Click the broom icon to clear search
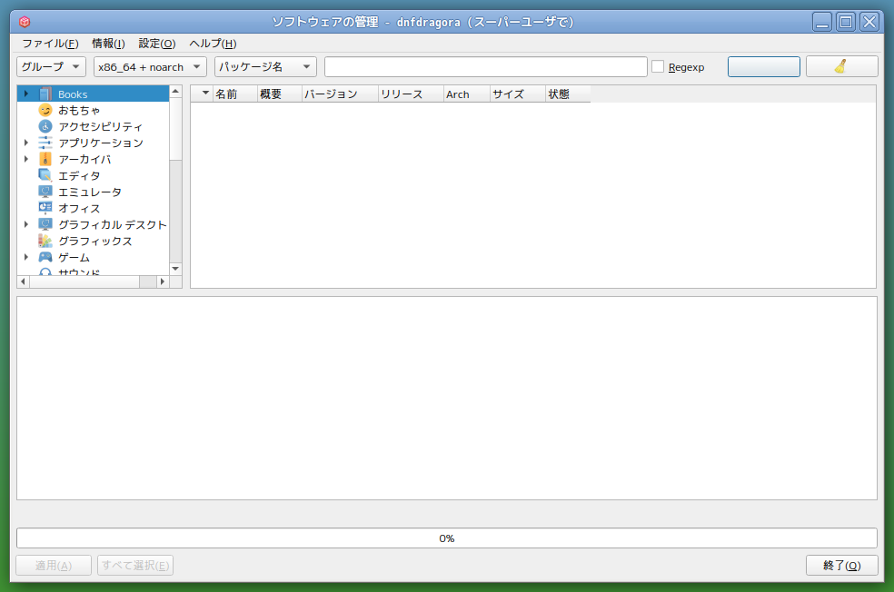This screenshot has height=592, width=894. tap(840, 65)
